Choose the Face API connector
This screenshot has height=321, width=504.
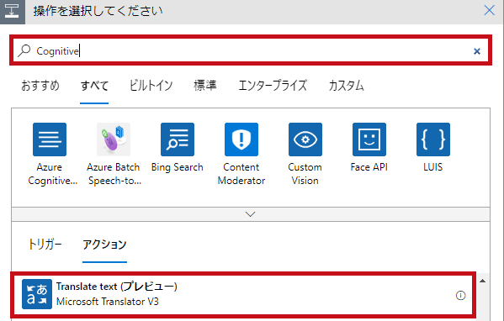point(369,139)
